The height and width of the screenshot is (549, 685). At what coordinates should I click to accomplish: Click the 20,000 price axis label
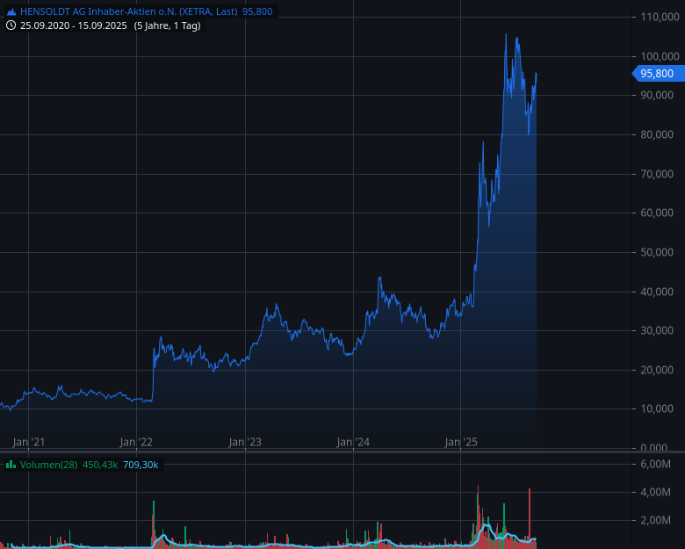(x=657, y=370)
